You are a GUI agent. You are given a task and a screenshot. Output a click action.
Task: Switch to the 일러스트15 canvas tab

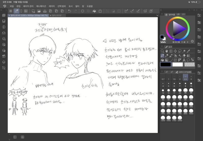coord(57,15)
